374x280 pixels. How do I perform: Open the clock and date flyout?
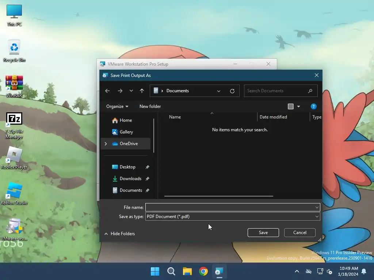[x=348, y=271]
